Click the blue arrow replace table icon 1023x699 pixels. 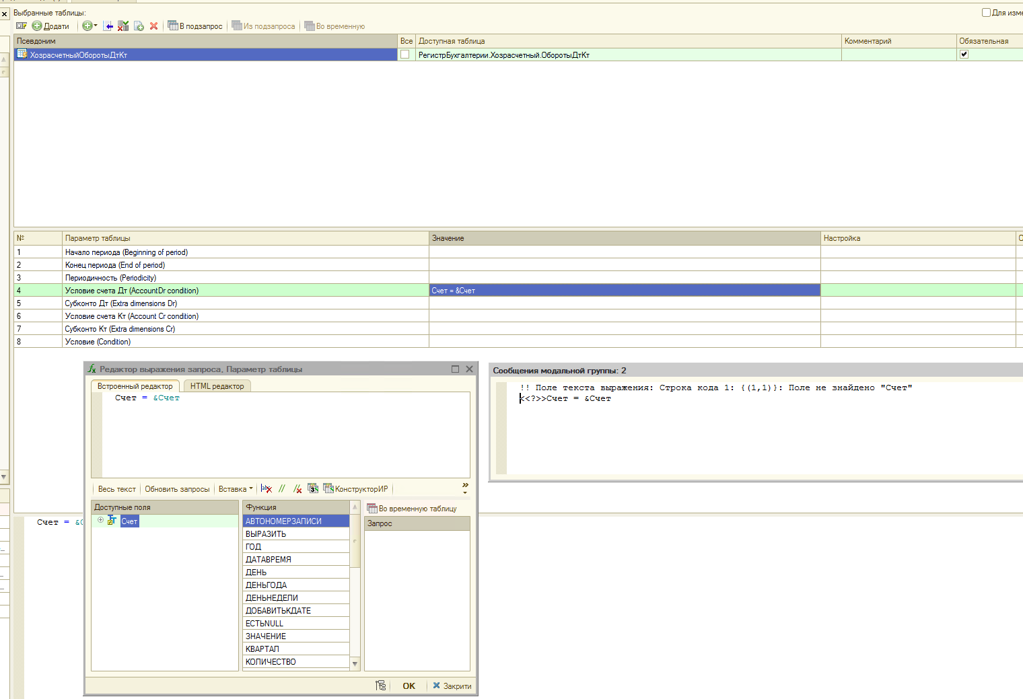[x=108, y=26]
